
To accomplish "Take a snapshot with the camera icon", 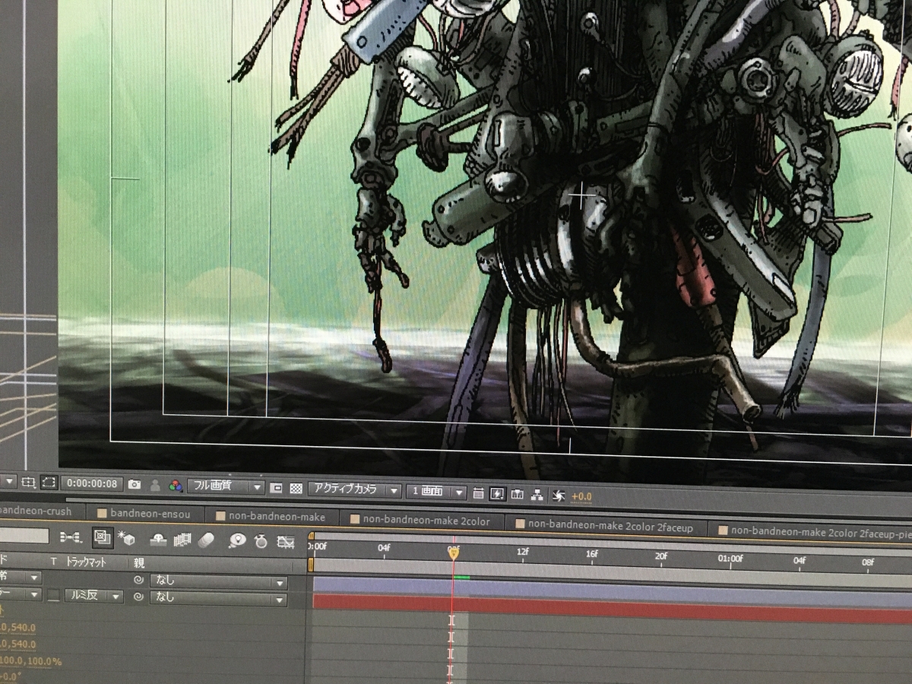I will [135, 484].
